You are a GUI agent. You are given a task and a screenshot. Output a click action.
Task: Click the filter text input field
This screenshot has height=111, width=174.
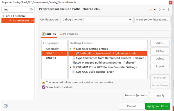tap(17, 10)
